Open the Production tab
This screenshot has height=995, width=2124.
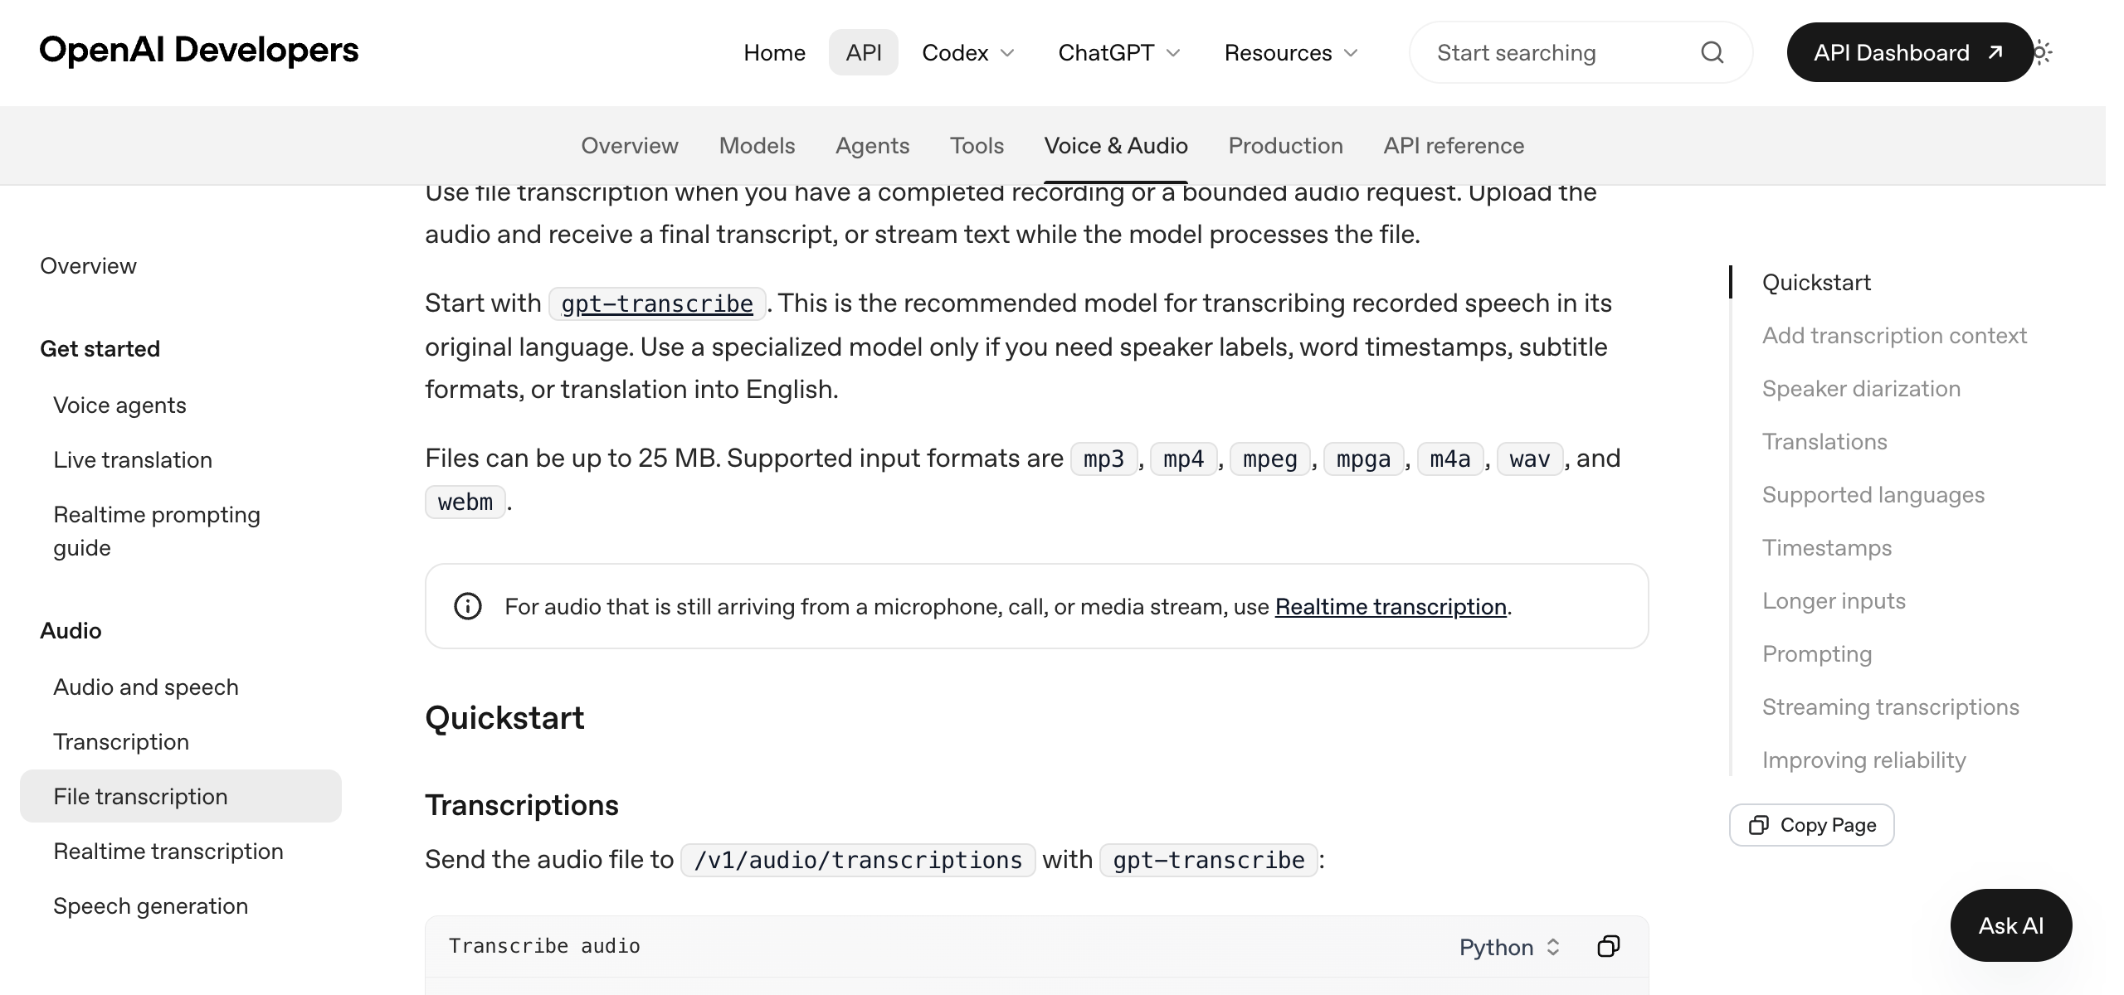click(1285, 145)
